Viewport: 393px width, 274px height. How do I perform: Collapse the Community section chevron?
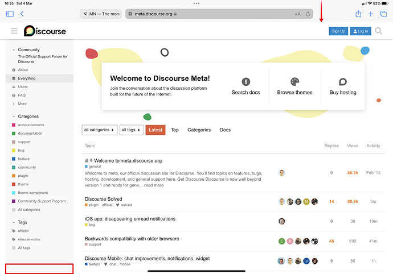(14, 50)
